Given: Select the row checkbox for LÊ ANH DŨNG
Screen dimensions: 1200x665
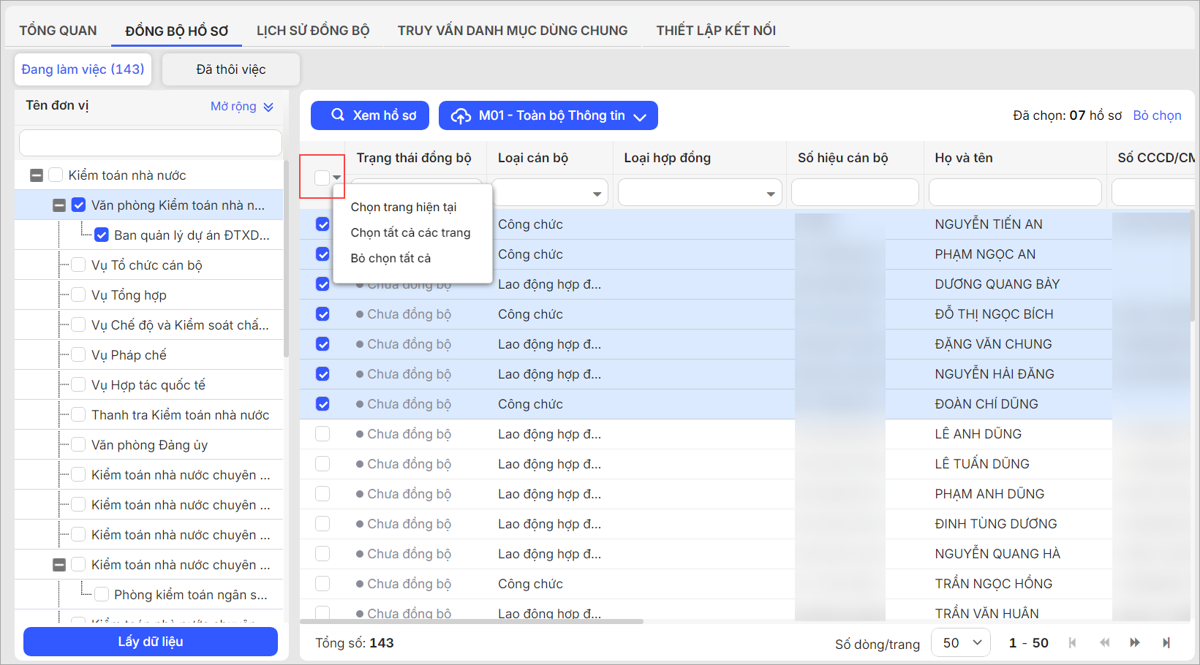Looking at the screenshot, I should [322, 434].
